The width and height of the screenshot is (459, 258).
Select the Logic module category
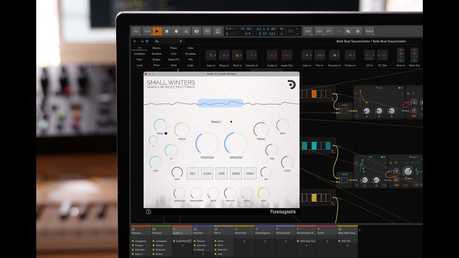click(190, 65)
